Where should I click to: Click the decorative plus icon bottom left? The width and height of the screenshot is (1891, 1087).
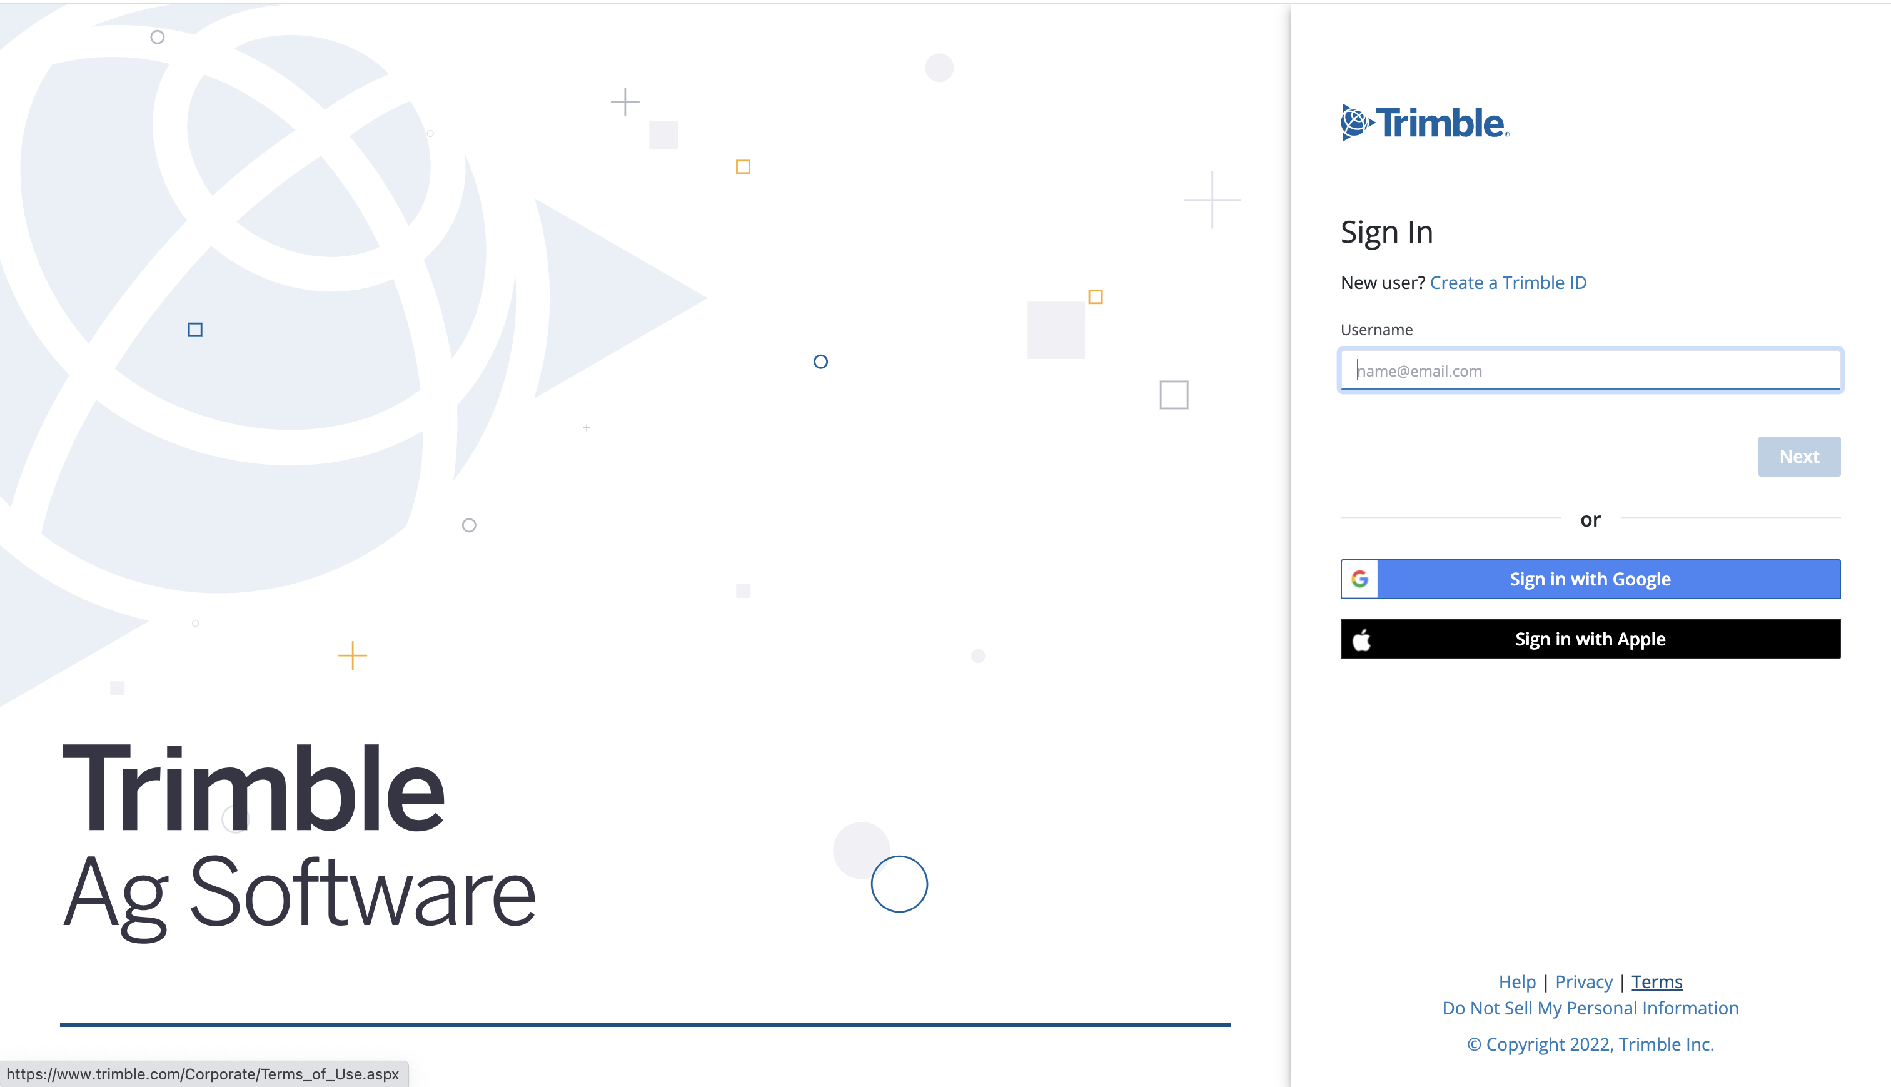pyautogui.click(x=352, y=656)
